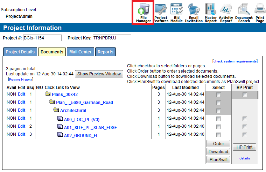Click the Plan_-_5680_Garrison_Road folder icon

coord(52,102)
